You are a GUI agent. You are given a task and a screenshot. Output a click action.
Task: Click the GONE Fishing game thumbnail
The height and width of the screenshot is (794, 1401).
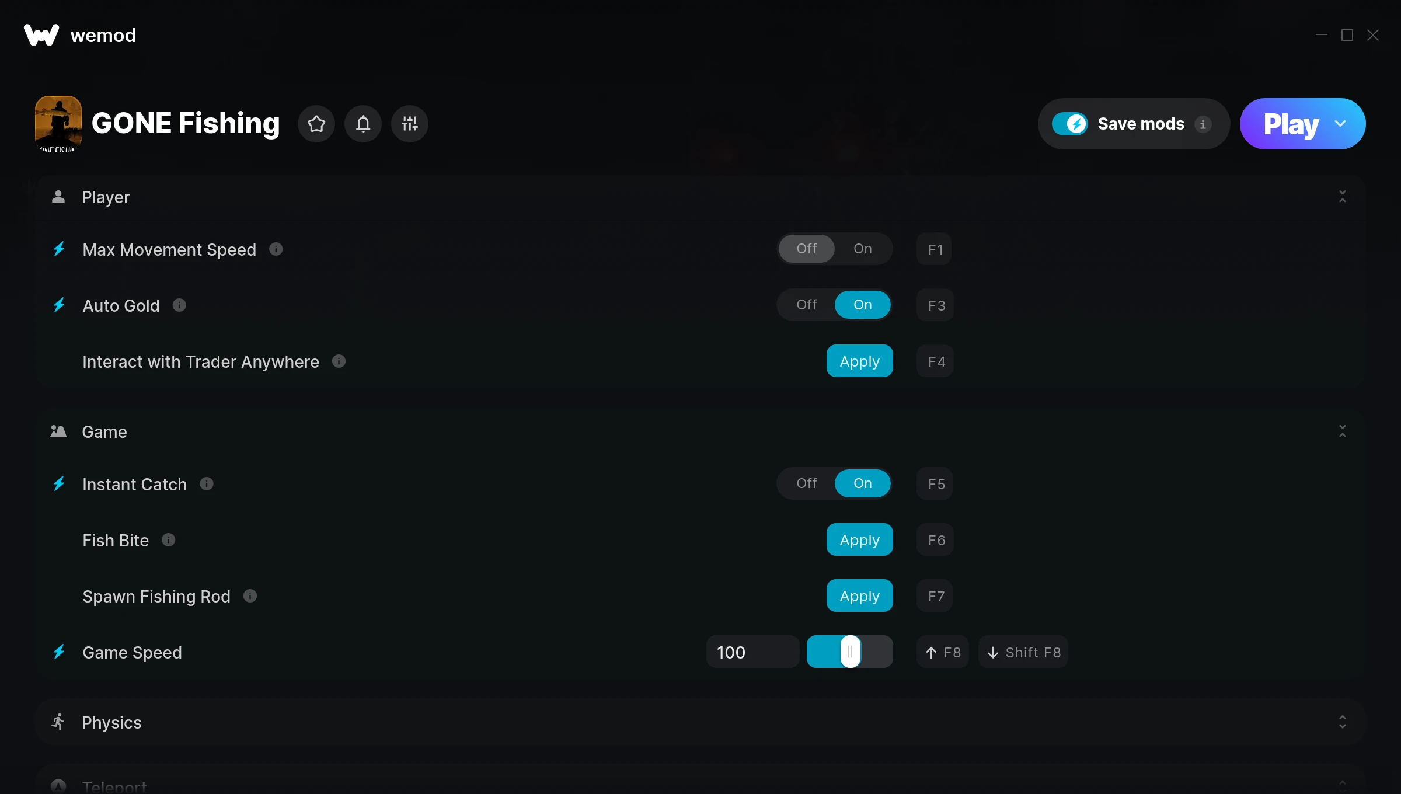pyautogui.click(x=58, y=124)
